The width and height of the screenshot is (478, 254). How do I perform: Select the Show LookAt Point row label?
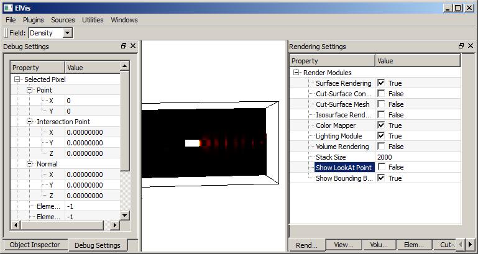[x=344, y=168]
